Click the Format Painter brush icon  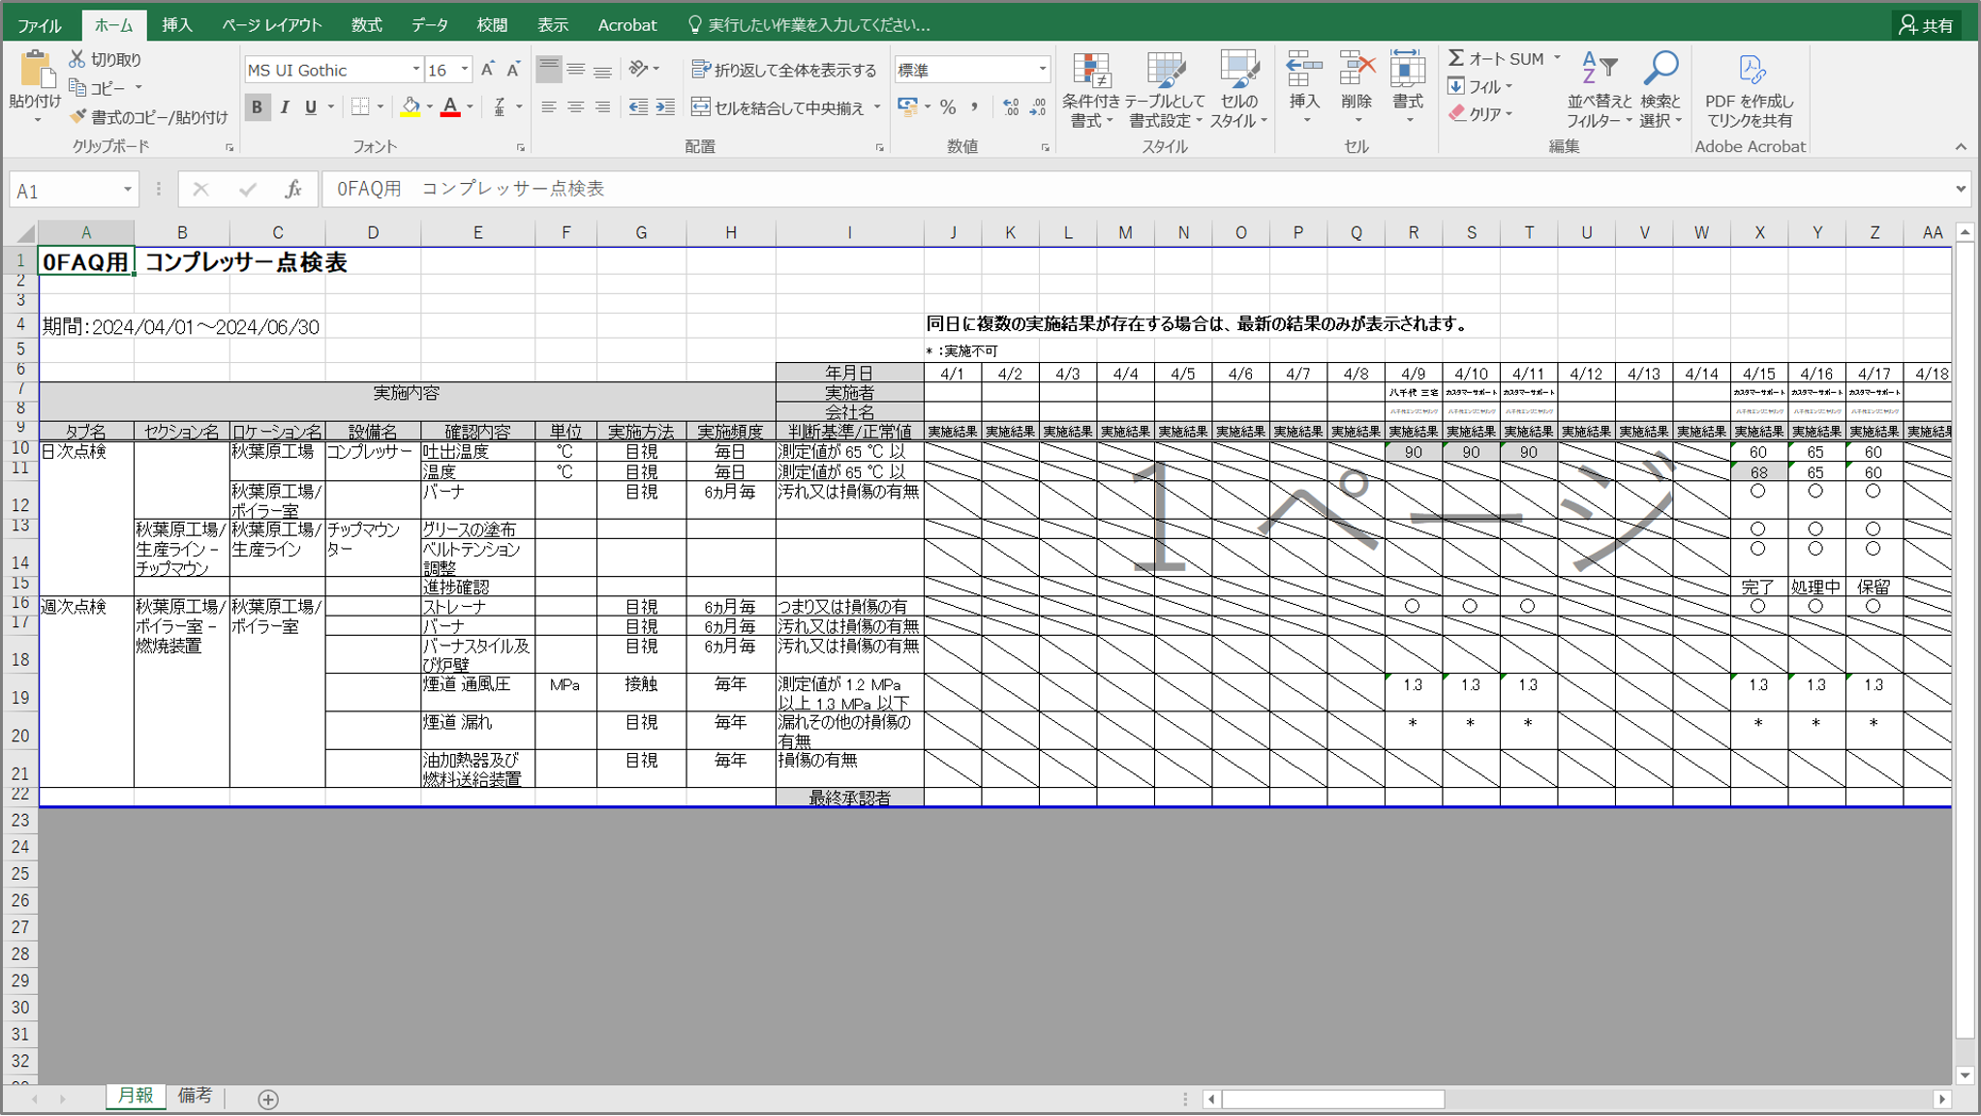tap(78, 117)
